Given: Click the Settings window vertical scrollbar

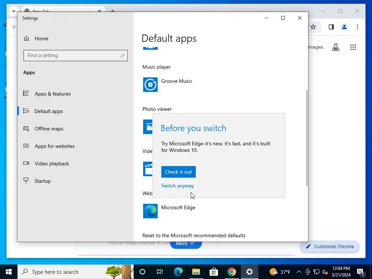Looking at the screenshot, I should click(307, 138).
